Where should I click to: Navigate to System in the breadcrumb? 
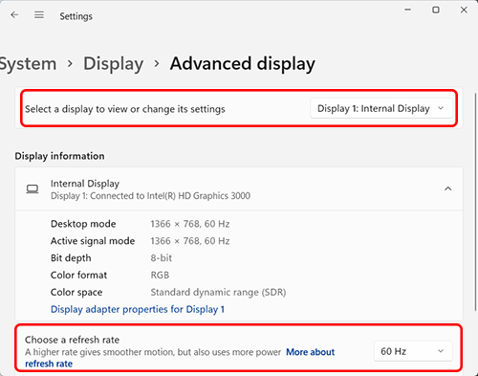pyautogui.click(x=28, y=63)
